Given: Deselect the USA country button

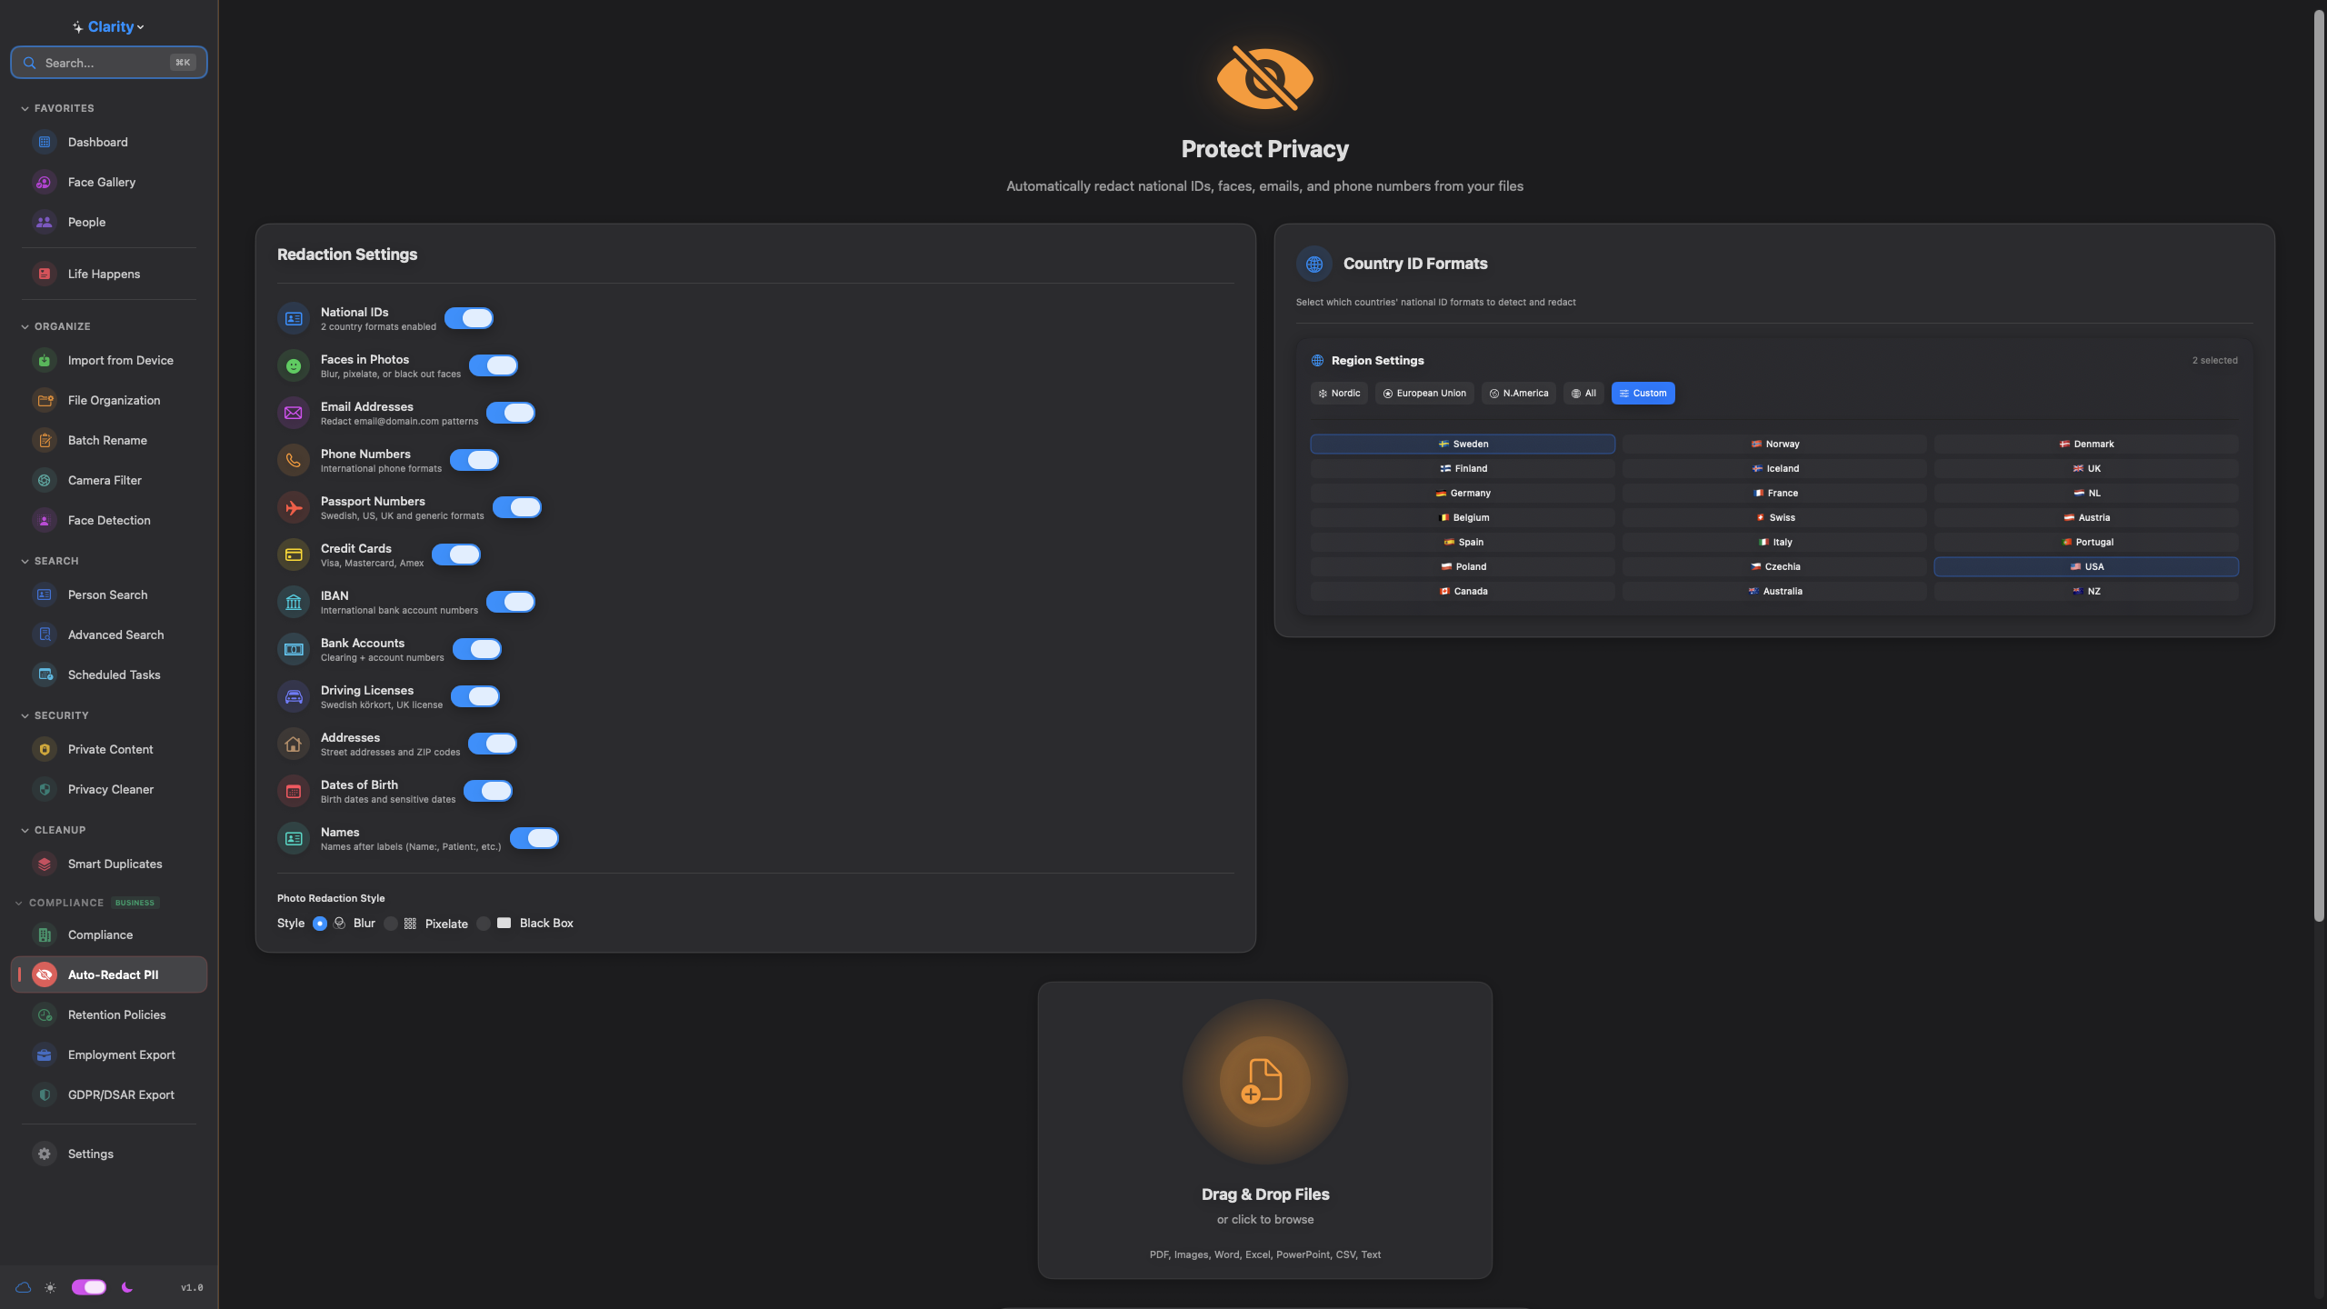Looking at the screenshot, I should [x=2085, y=566].
